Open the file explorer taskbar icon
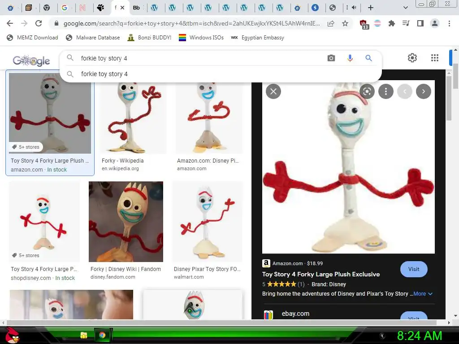459x344 pixels. [x=84, y=335]
